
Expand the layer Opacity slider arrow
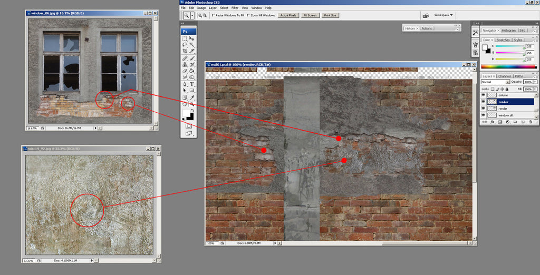(535, 82)
